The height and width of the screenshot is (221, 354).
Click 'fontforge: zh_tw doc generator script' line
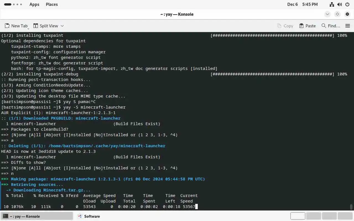pyautogui.click(x=57, y=63)
